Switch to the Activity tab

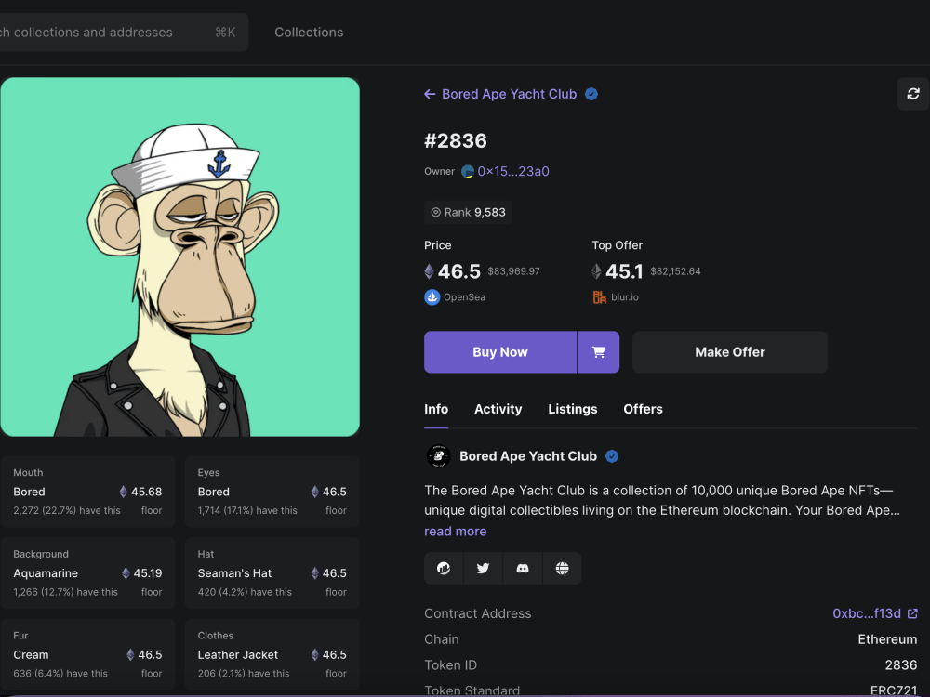(498, 409)
